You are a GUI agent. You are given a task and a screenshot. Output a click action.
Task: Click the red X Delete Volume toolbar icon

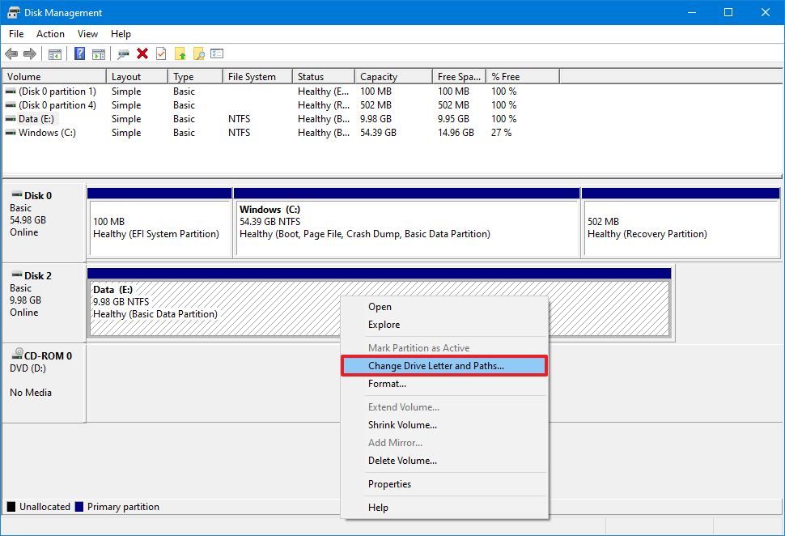(x=144, y=53)
